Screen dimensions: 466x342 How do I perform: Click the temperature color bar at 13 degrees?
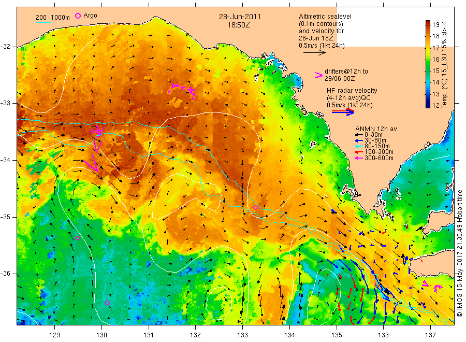[428, 94]
